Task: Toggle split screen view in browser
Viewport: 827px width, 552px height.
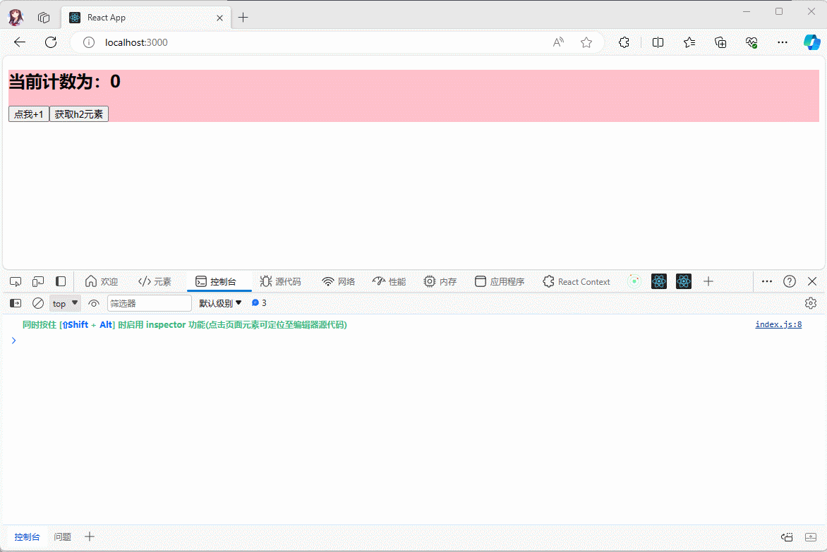Action: point(658,42)
